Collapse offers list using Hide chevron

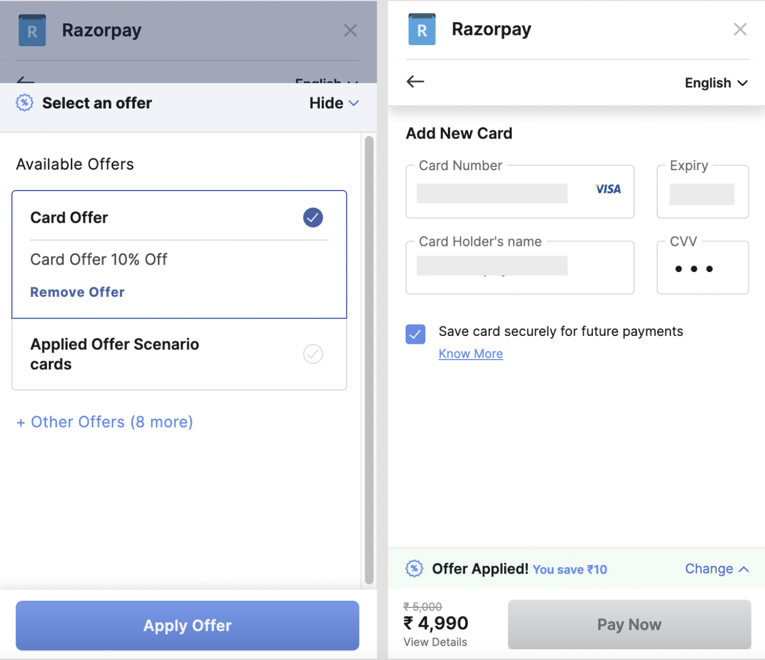354,103
